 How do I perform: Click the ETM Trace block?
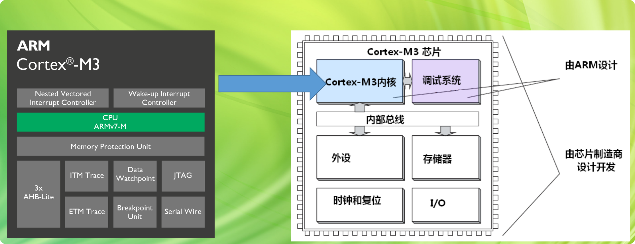(x=87, y=212)
